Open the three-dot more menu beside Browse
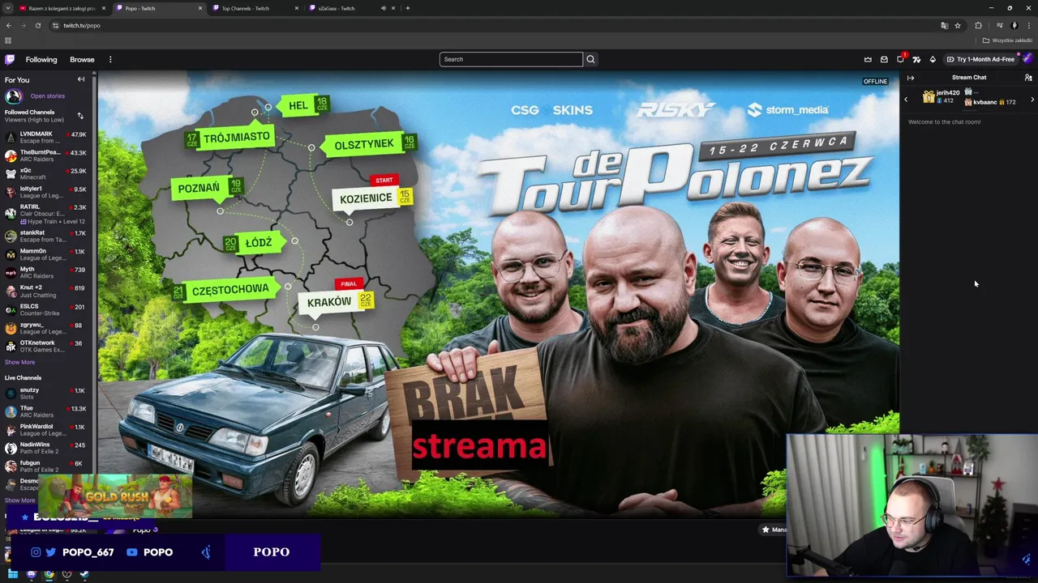1038x583 pixels. pos(110,59)
